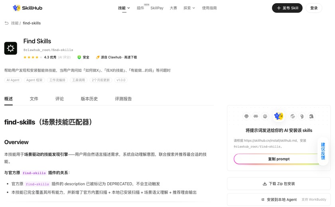The height and width of the screenshot is (207, 335).
Task: Switch to the 评论 tab
Action: (x=59, y=99)
